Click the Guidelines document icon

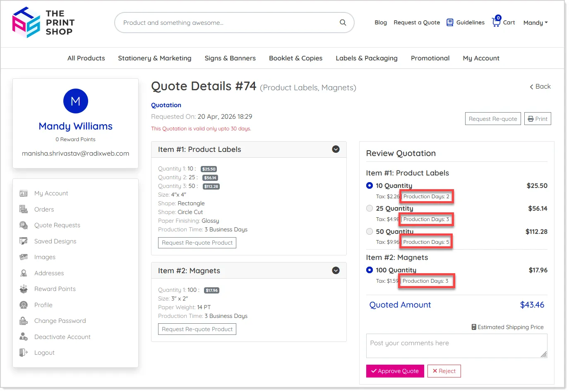pos(450,22)
